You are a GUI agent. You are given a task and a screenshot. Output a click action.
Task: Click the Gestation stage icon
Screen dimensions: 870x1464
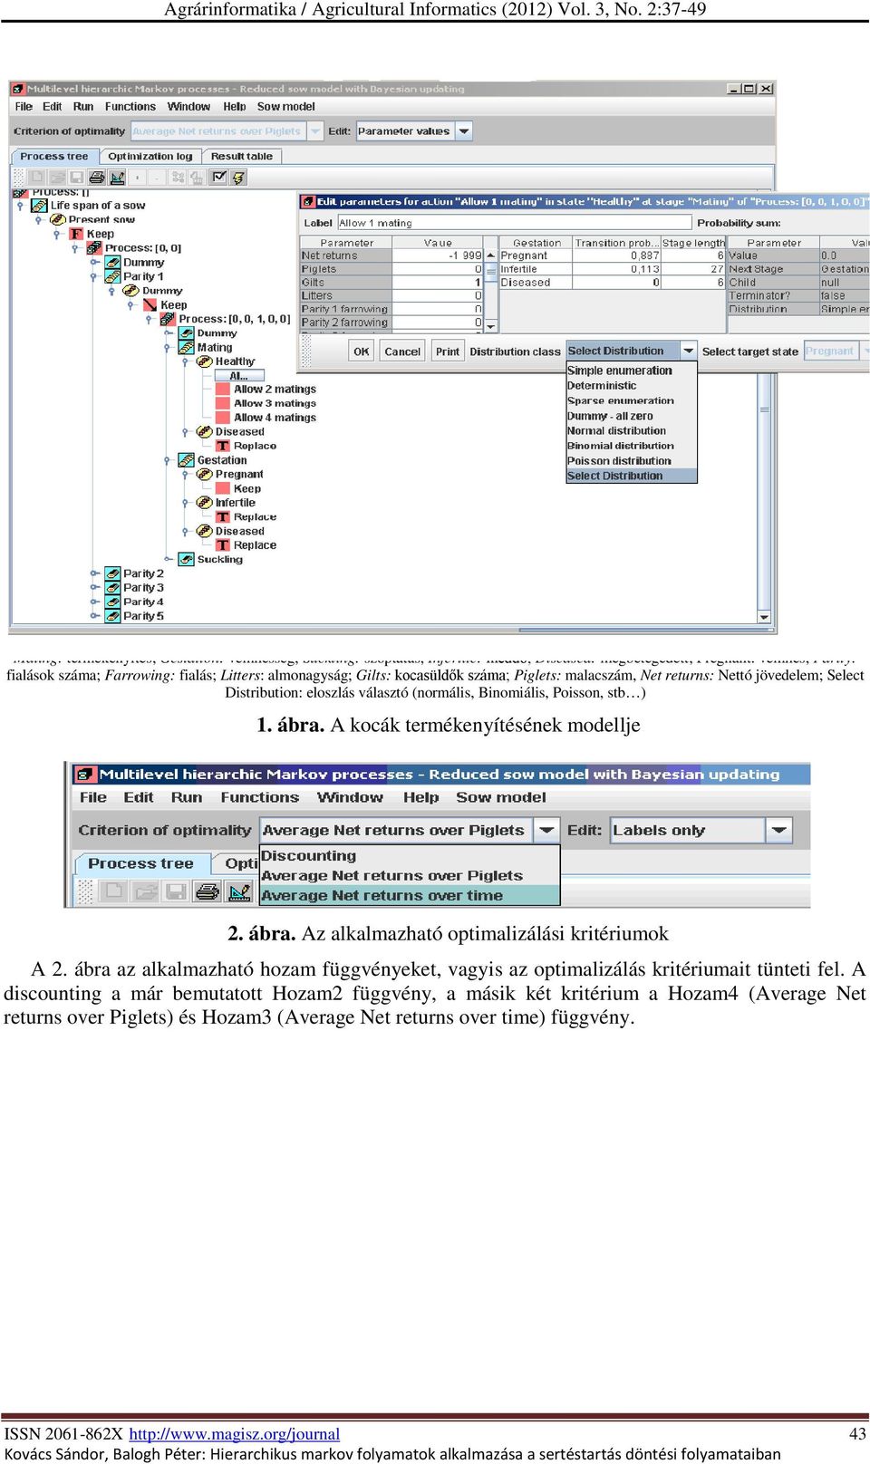coord(187,460)
